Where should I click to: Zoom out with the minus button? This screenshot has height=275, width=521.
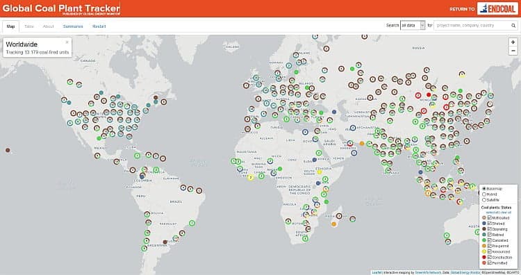[513, 51]
